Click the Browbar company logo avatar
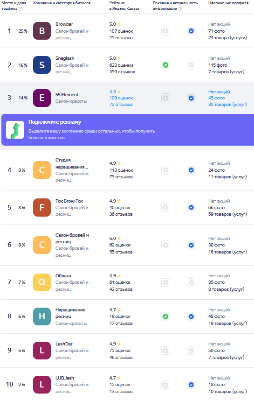Screen dimensions: 254x401 (x=42, y=31)
